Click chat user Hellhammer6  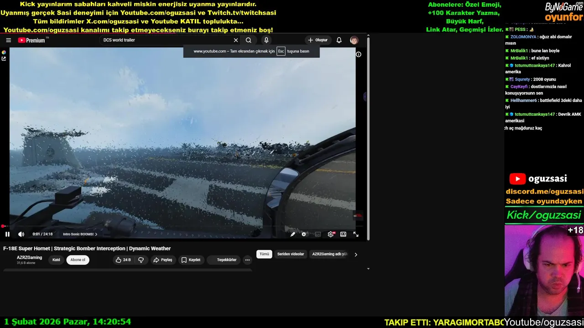click(x=523, y=100)
